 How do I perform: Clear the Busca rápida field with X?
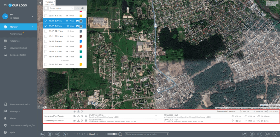point(72,8)
